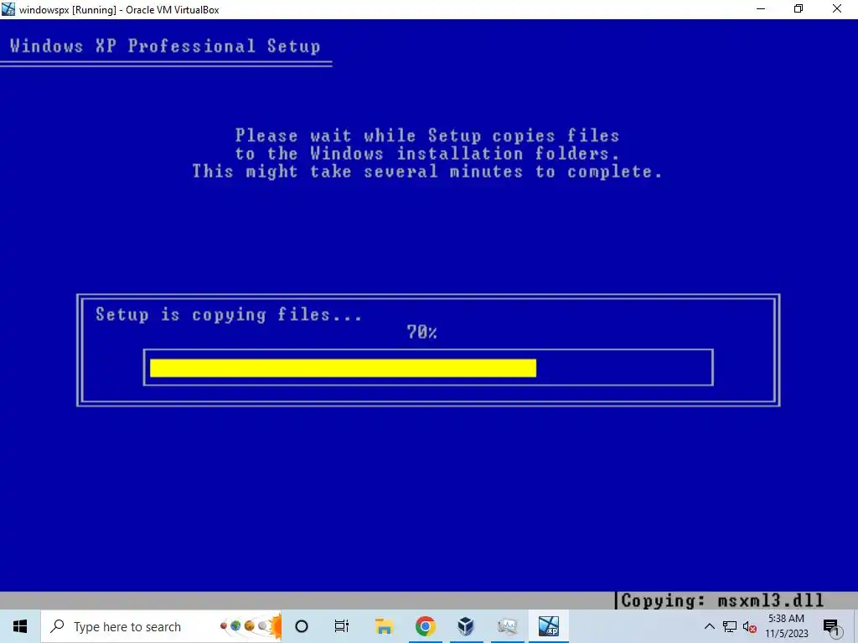Open the network status tray icon

point(730,626)
